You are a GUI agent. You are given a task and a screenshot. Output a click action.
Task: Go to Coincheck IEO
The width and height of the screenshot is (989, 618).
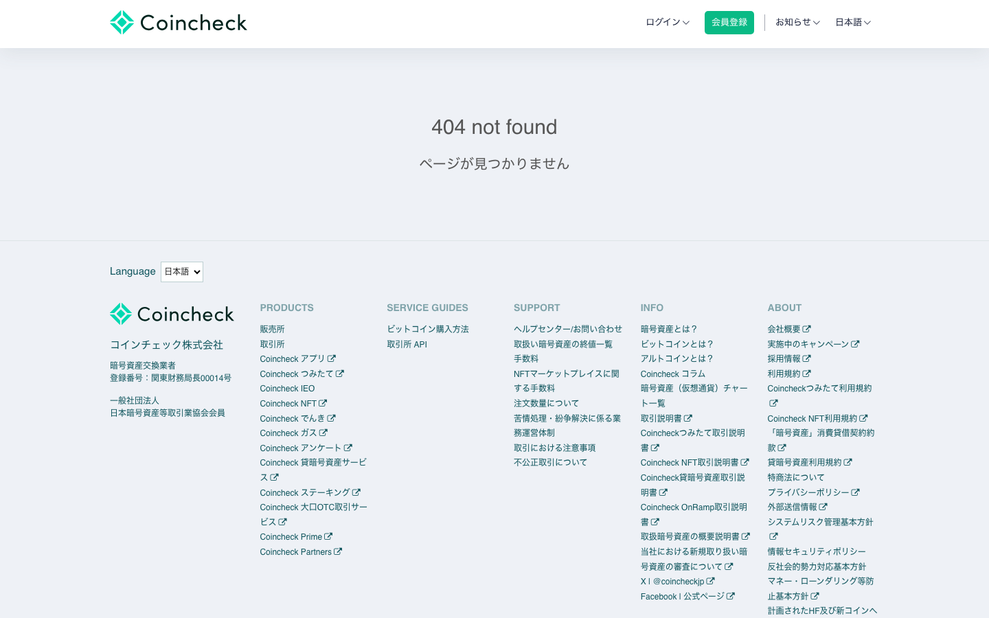pos(287,389)
